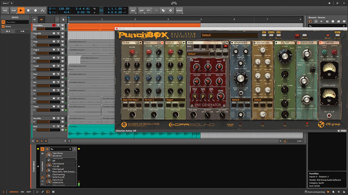
Task: Open Tools sample name field Diggin'
Action: (175, 100)
